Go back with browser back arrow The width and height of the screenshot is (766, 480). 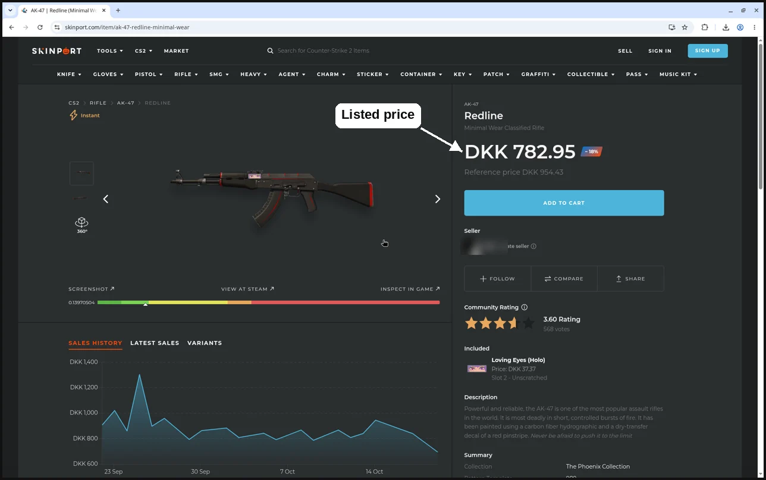point(11,27)
